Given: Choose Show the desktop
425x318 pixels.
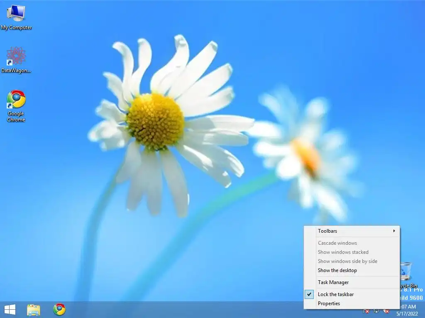Looking at the screenshot, I should pyautogui.click(x=352, y=270).
